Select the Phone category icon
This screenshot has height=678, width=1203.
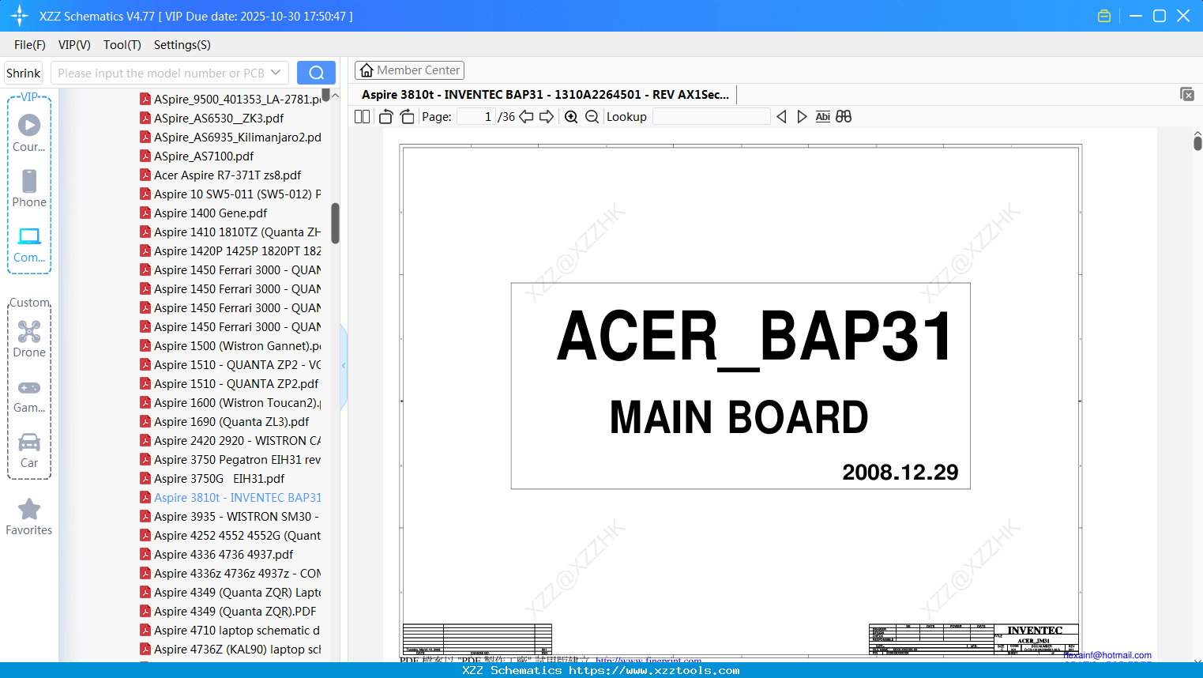coord(29,188)
